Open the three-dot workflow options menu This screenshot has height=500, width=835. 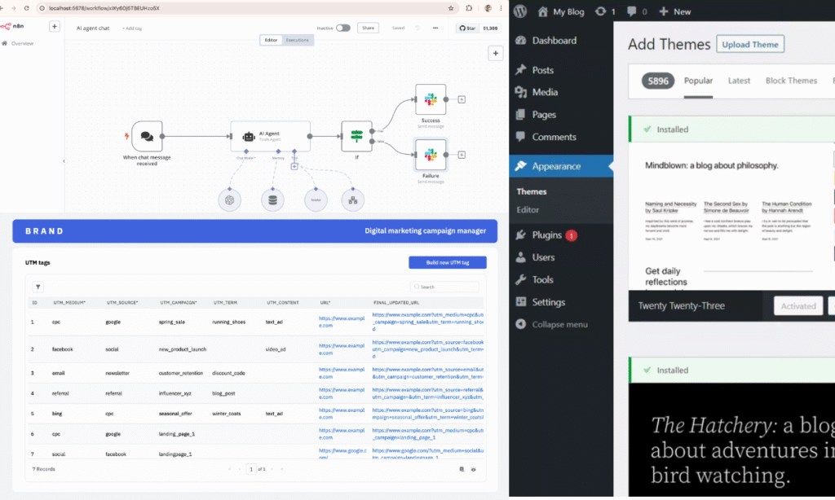pyautogui.click(x=436, y=28)
